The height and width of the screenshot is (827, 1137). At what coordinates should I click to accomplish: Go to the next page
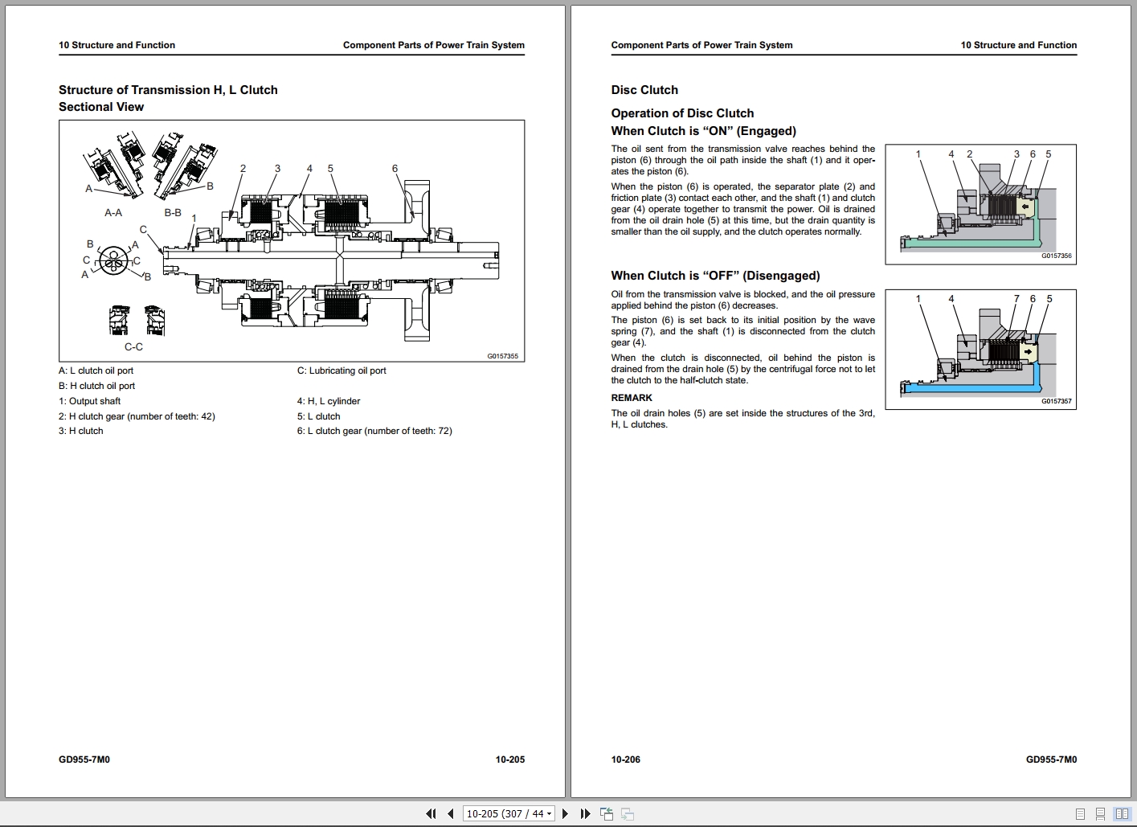[x=565, y=814]
